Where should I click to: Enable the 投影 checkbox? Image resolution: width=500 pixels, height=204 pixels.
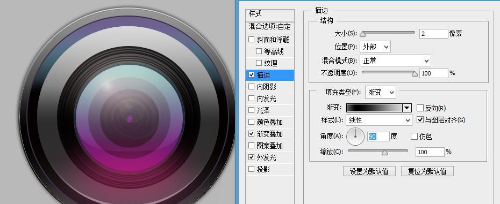pos(251,169)
